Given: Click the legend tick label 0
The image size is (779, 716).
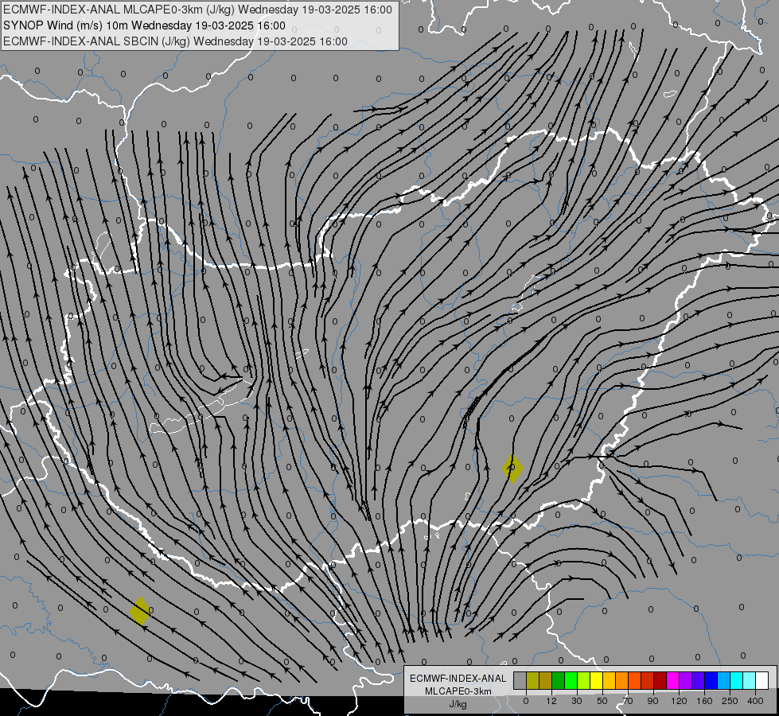Looking at the screenshot, I should (526, 701).
